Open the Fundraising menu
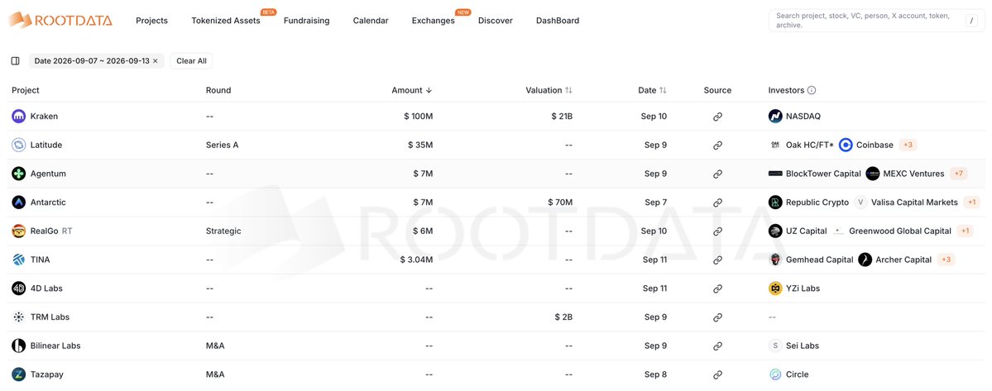Screen dimensions: 992x391 coord(306,21)
